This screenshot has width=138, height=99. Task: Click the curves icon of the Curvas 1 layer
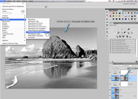coord(115,84)
